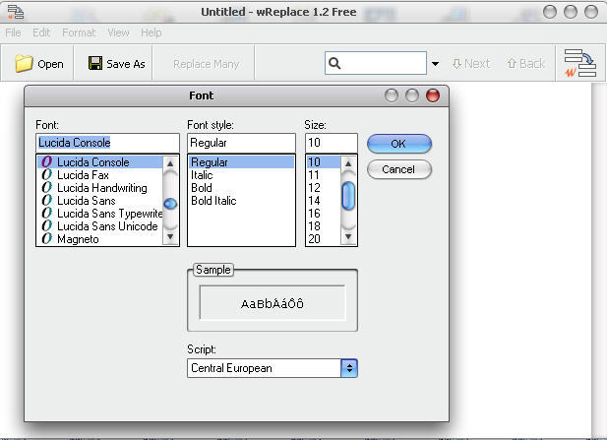Select size 18 in size list
607x440 pixels.
click(324, 225)
